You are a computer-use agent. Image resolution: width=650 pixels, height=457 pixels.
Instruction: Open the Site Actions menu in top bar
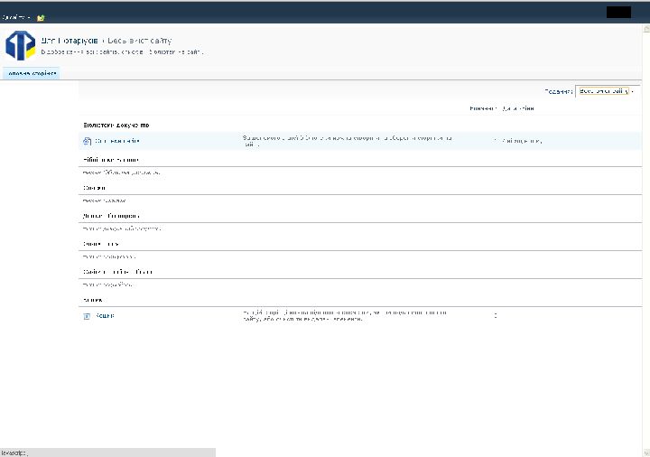(x=15, y=17)
